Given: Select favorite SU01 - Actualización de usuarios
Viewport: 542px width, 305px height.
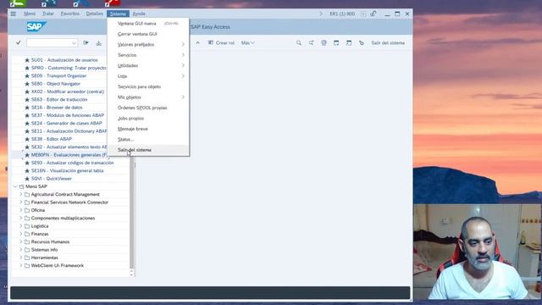Looking at the screenshot, I should [64, 60].
